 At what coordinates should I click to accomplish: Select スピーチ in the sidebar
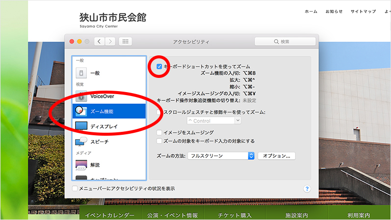tap(99, 142)
